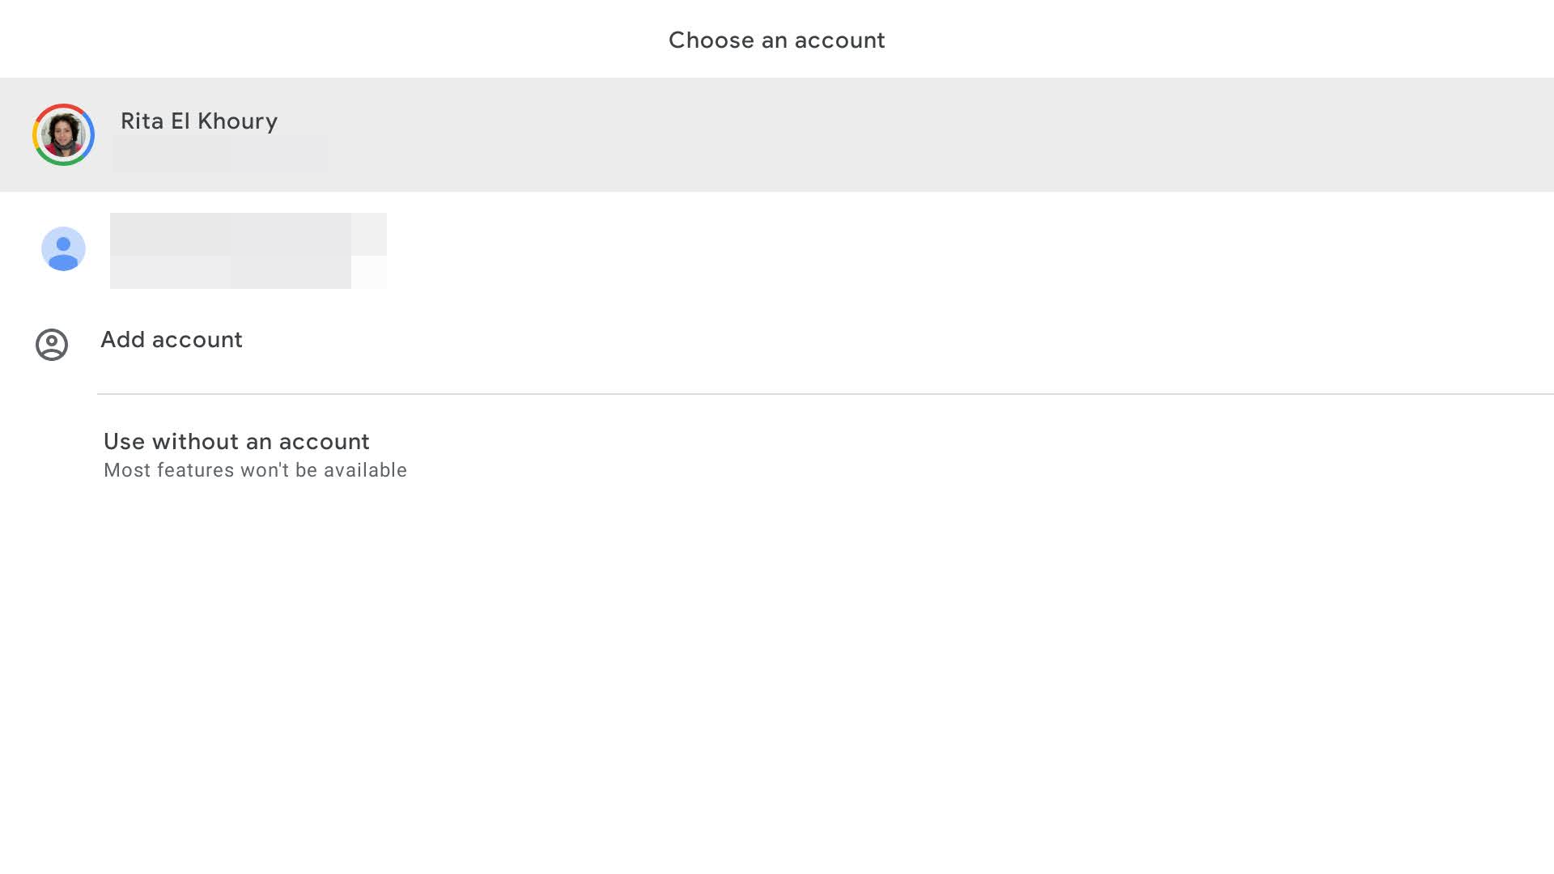The height and width of the screenshot is (874, 1554).
Task: Click the Rita El Khoury name text
Action: 199,121
